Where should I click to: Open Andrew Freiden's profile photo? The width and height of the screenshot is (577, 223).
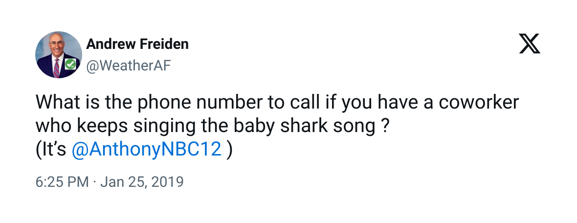point(59,54)
